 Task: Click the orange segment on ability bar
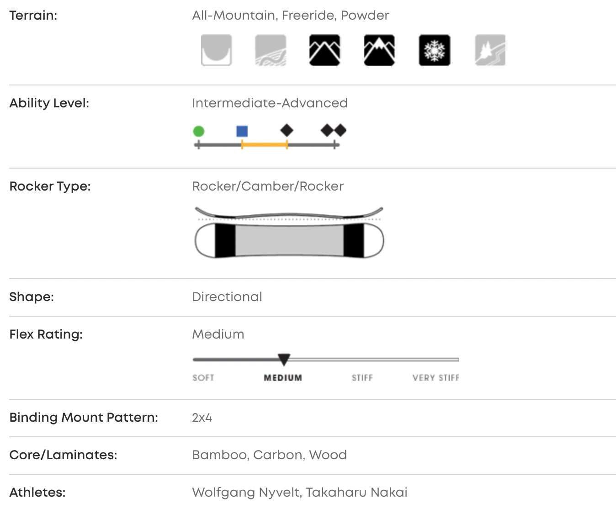[x=265, y=145]
